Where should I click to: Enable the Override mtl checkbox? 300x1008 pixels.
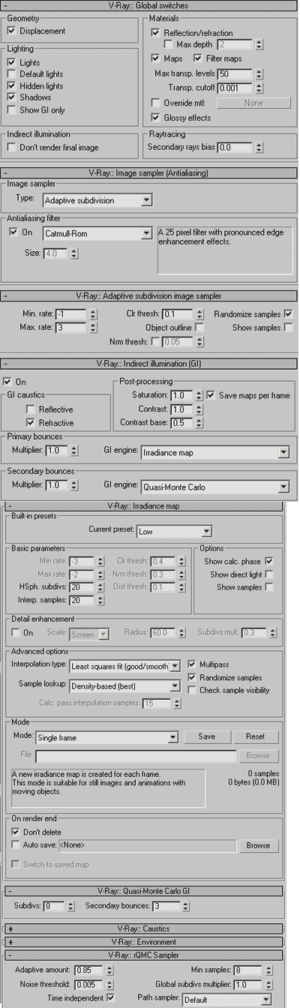(156, 103)
